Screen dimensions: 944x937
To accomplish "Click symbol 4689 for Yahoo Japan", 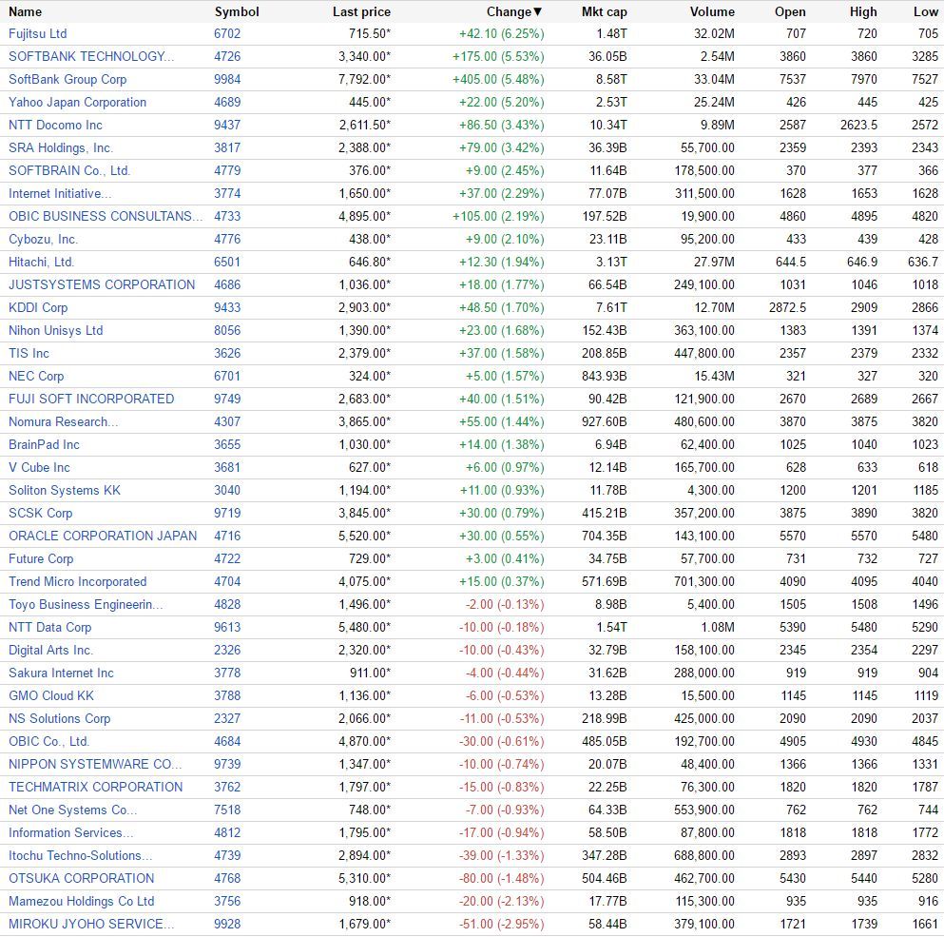I will point(227,103).
